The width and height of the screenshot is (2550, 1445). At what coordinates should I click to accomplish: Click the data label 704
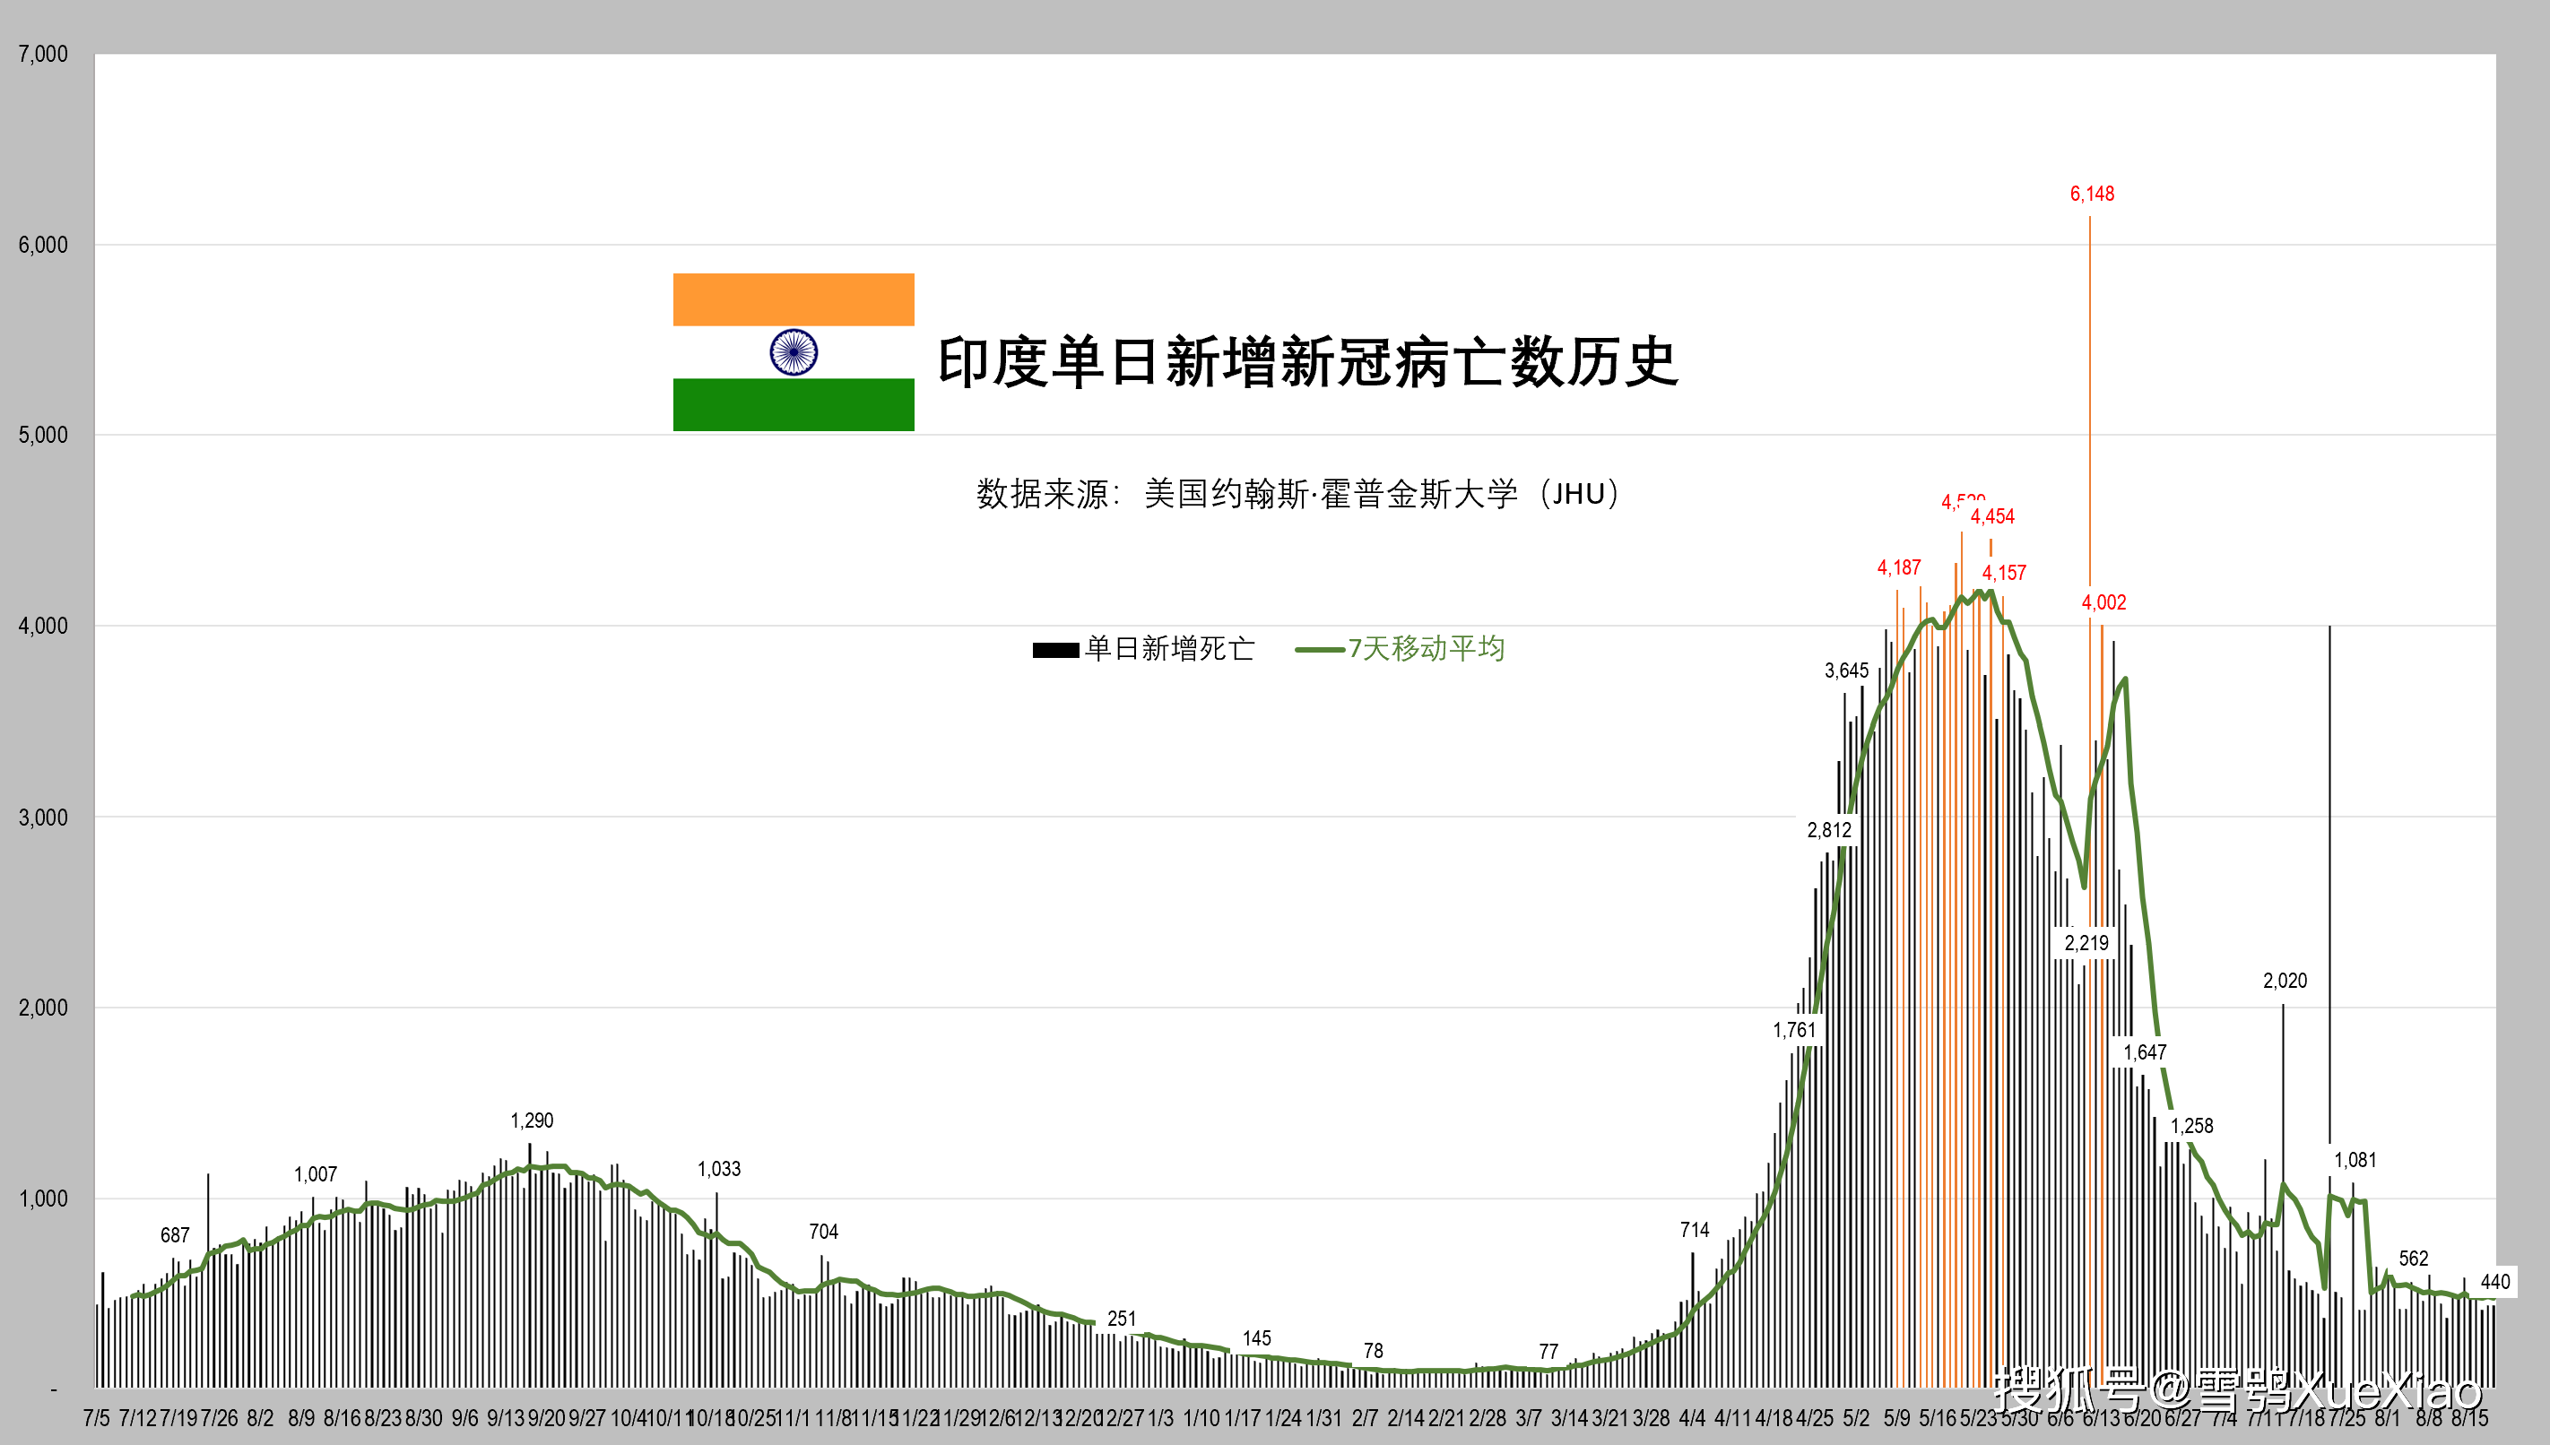824,1233
